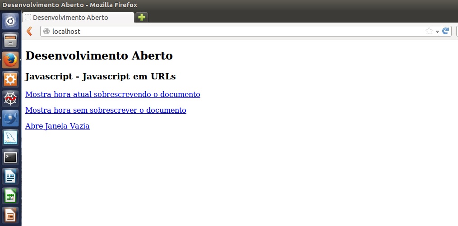Click the browser back arrow button
458x226 pixels.
pos(29,31)
